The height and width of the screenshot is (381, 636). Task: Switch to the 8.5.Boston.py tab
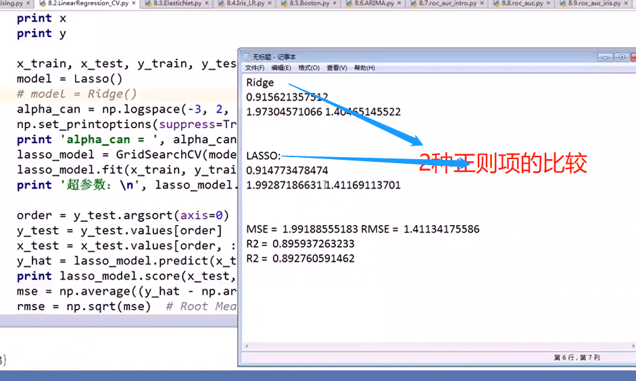pos(310,3)
